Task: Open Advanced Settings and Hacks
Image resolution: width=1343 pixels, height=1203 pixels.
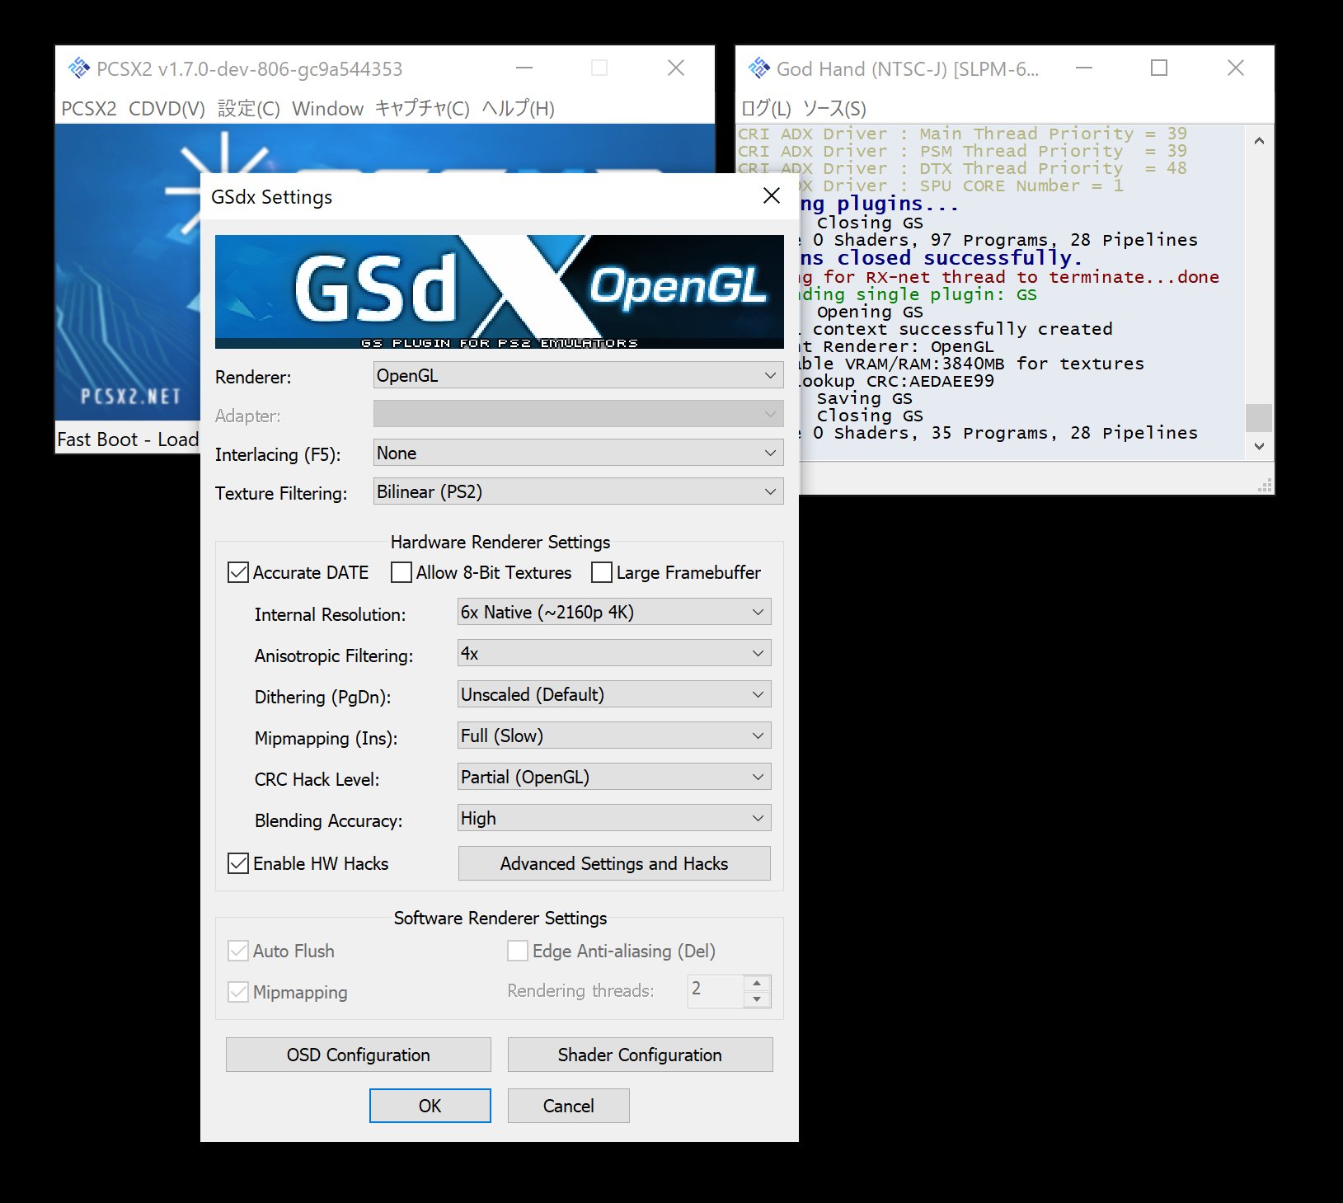Action: [614, 863]
